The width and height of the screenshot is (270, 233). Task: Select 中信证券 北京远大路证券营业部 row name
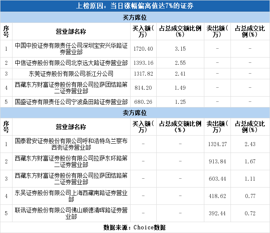[71, 63]
